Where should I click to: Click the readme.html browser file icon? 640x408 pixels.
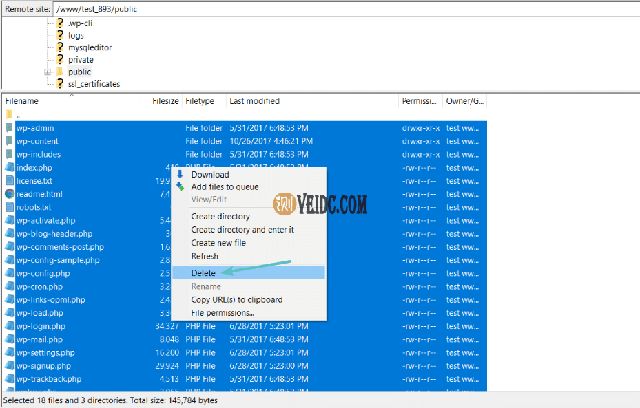click(10, 194)
